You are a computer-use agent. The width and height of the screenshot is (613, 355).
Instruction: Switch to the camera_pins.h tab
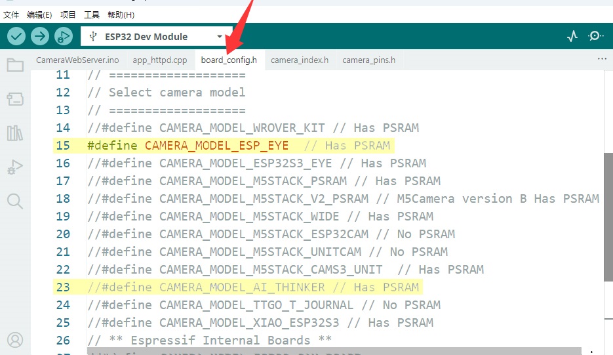[368, 60]
